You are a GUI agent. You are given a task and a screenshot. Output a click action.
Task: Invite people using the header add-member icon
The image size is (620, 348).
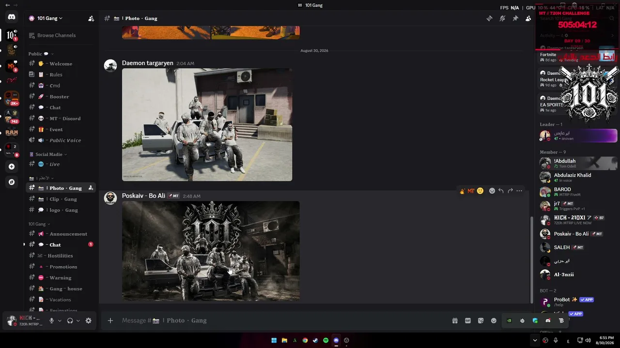click(91, 18)
